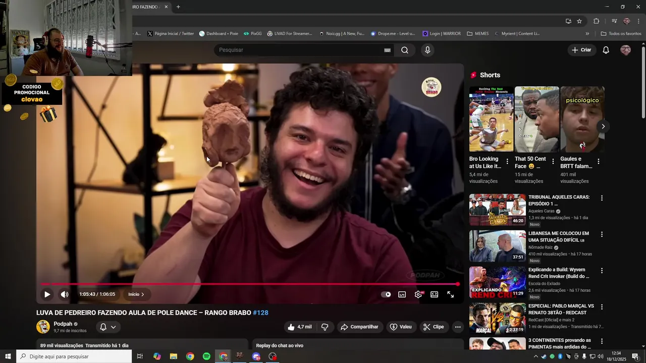
Task: Turn on subtitles with the captions icon
Action: pyautogui.click(x=402, y=294)
